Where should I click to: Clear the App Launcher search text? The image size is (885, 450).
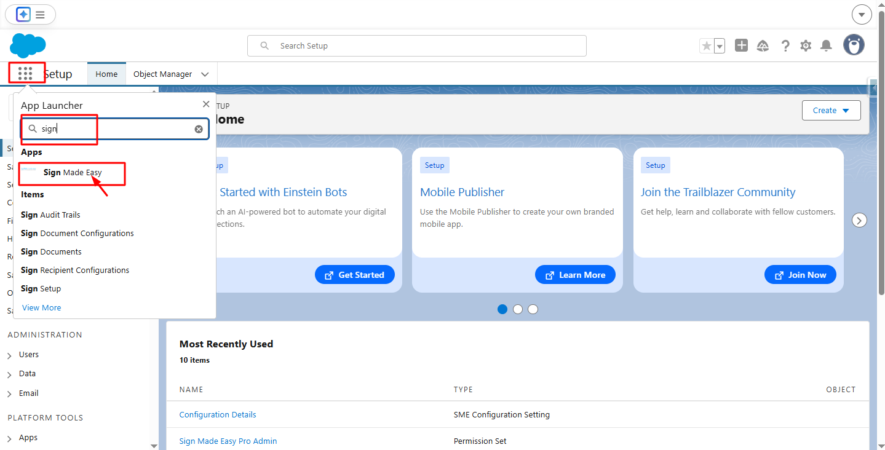[x=199, y=129]
